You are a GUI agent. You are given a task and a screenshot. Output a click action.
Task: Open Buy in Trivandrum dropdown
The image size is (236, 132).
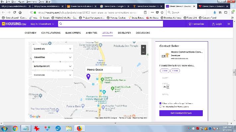click(x=42, y=24)
